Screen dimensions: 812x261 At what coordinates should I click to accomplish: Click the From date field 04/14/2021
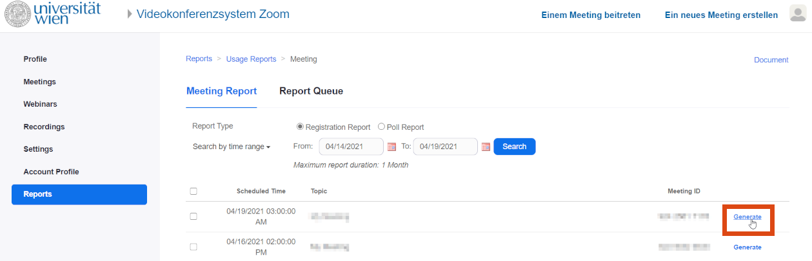(351, 147)
